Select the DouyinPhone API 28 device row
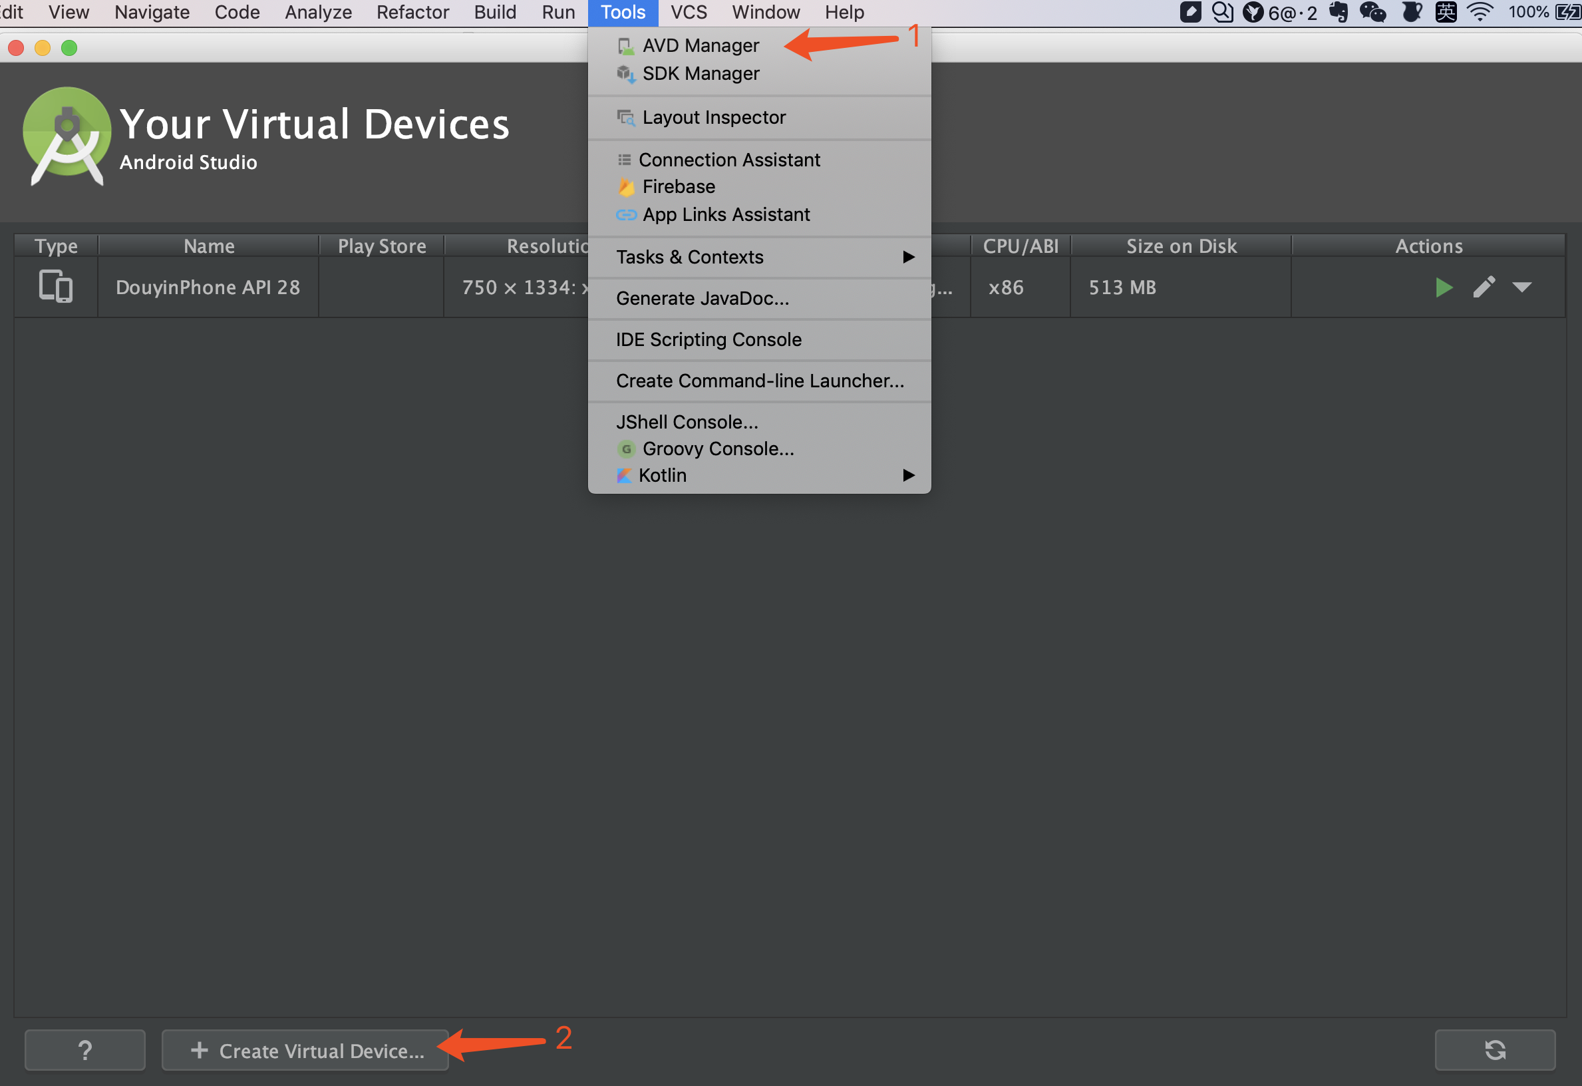1582x1086 pixels. click(x=208, y=287)
